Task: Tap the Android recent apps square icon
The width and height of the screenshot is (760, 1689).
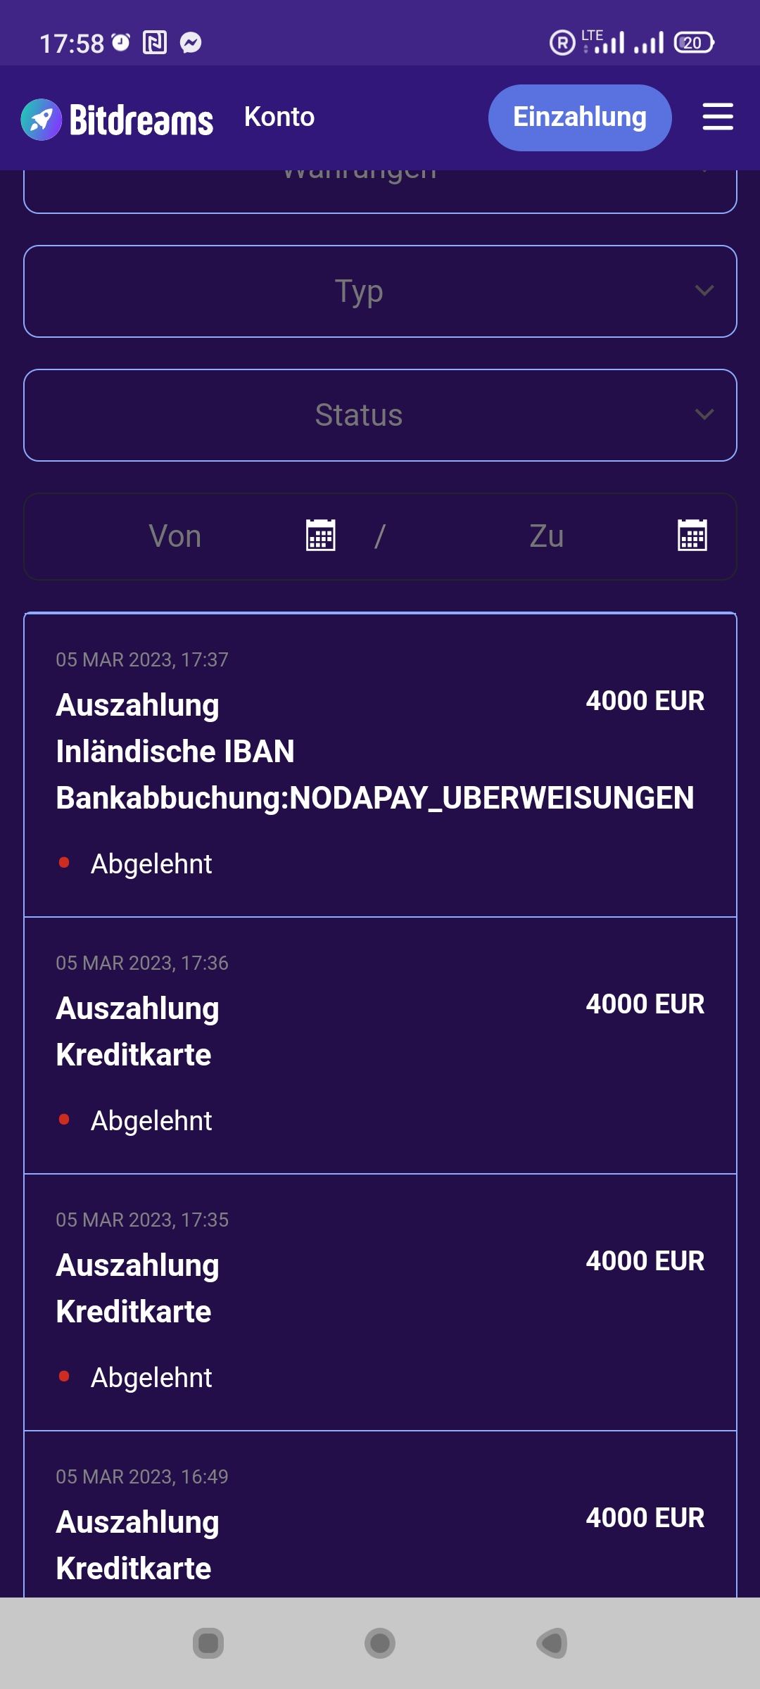Action: tap(208, 1643)
